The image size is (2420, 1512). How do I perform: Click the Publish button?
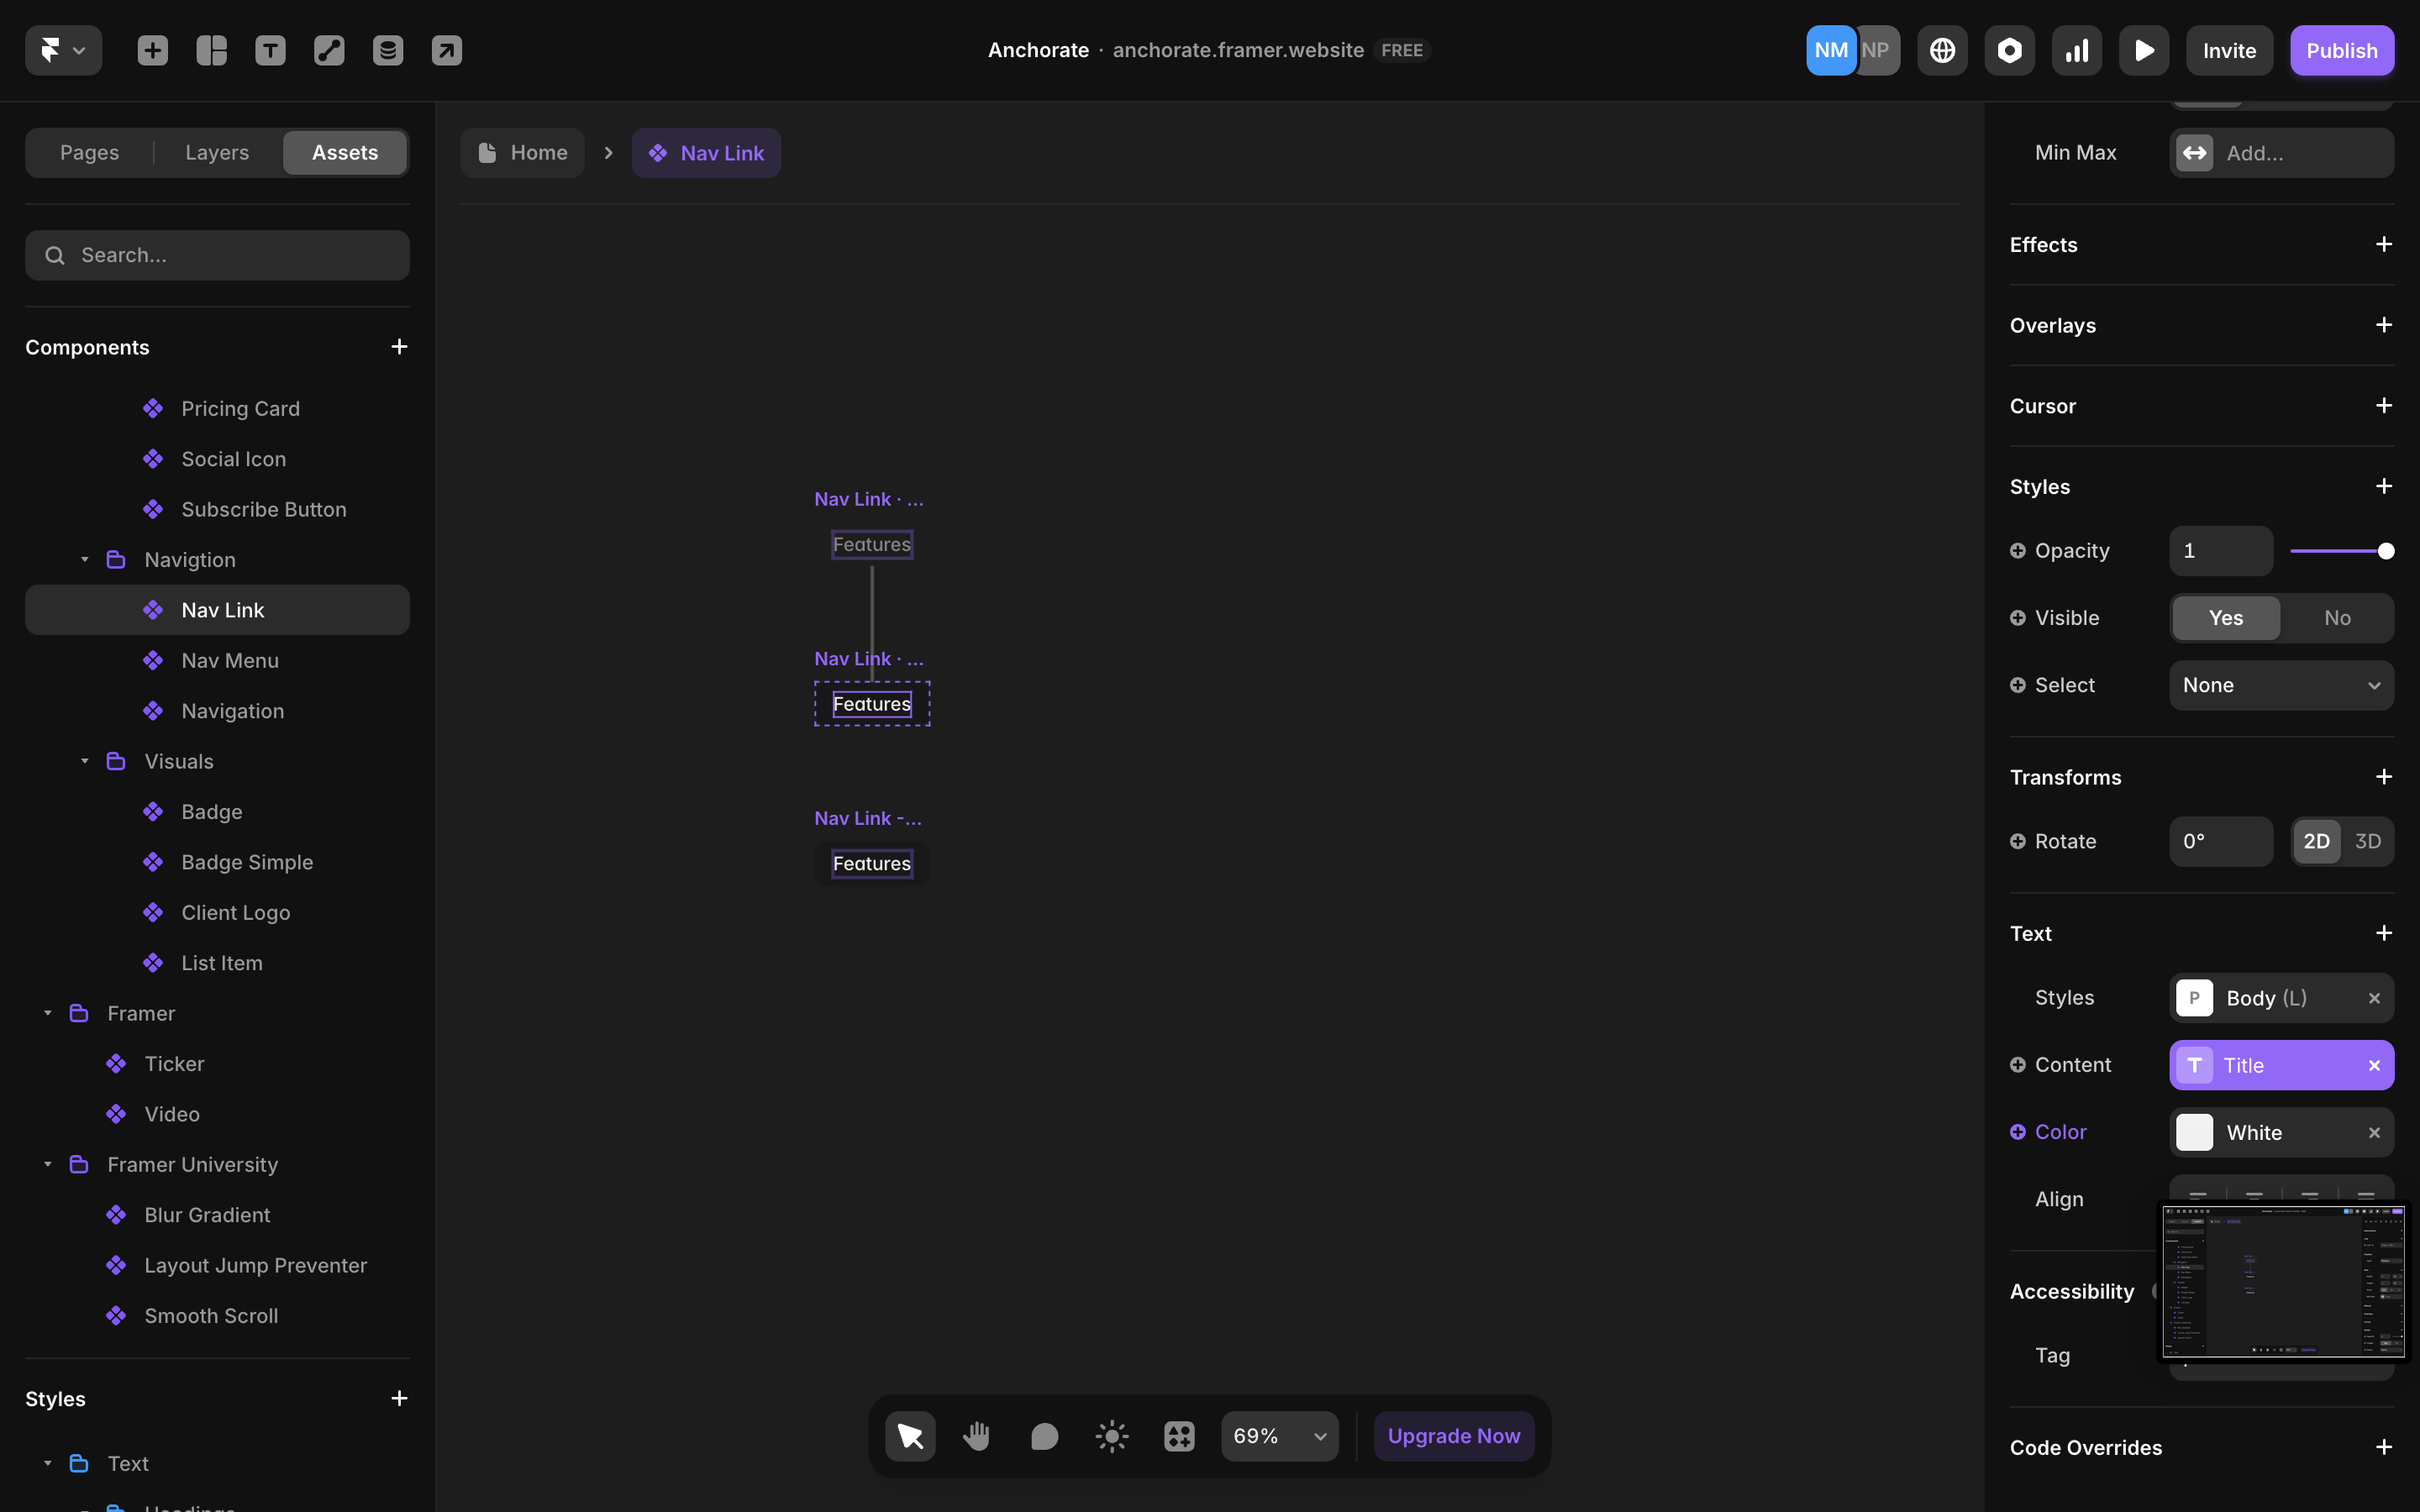pyautogui.click(x=2341, y=50)
